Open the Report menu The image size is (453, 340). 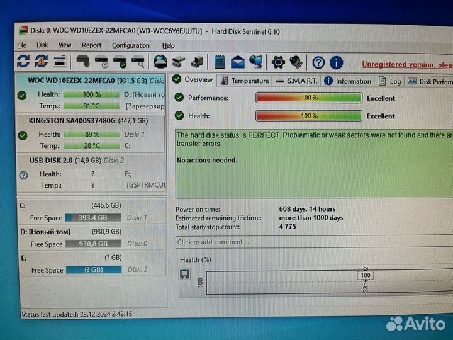click(x=92, y=45)
